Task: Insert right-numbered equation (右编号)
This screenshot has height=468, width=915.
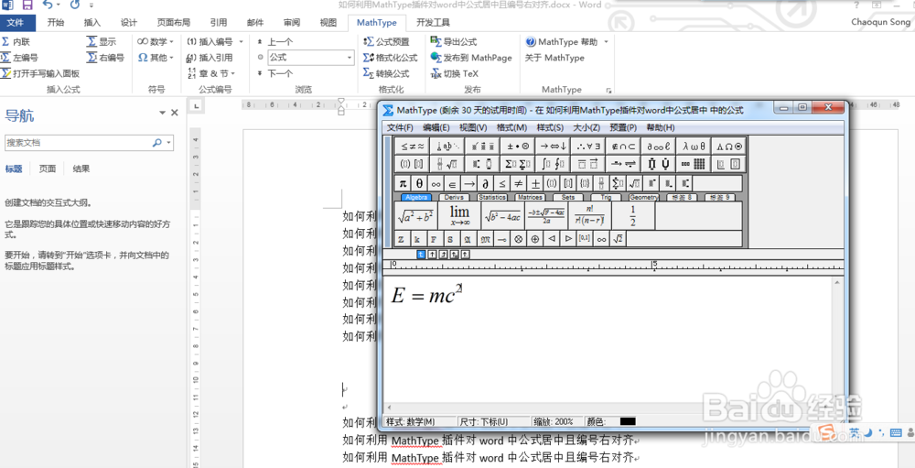Action: [105, 58]
